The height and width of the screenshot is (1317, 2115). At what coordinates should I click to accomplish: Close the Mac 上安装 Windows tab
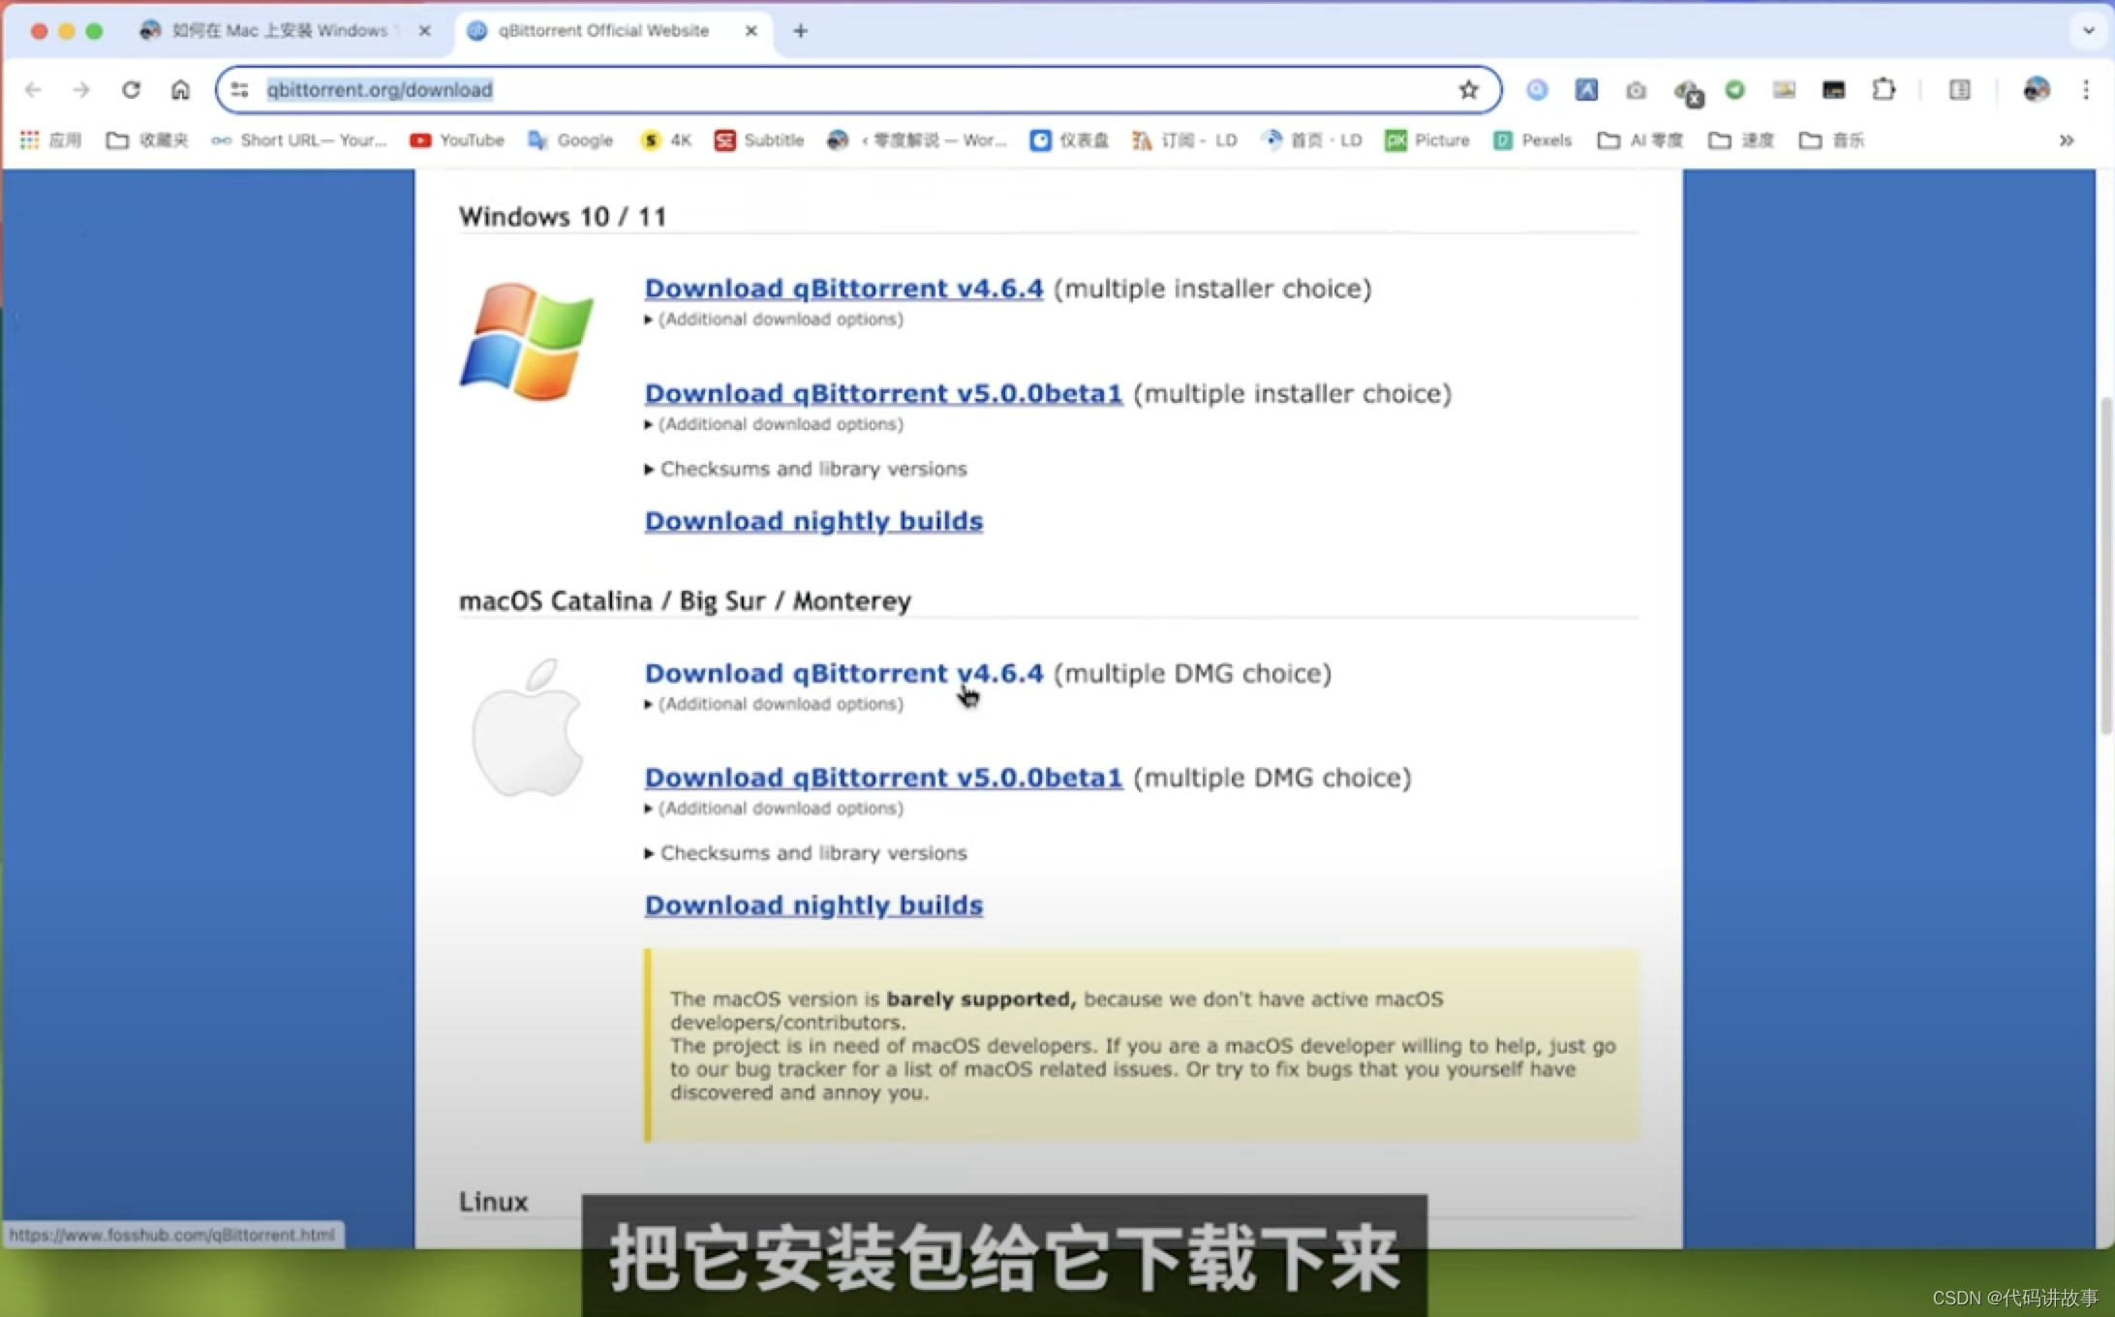(x=424, y=31)
